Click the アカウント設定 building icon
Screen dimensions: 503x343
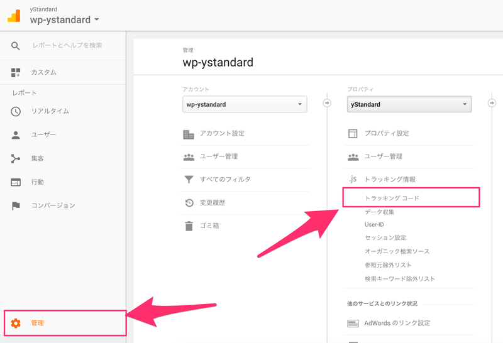189,134
